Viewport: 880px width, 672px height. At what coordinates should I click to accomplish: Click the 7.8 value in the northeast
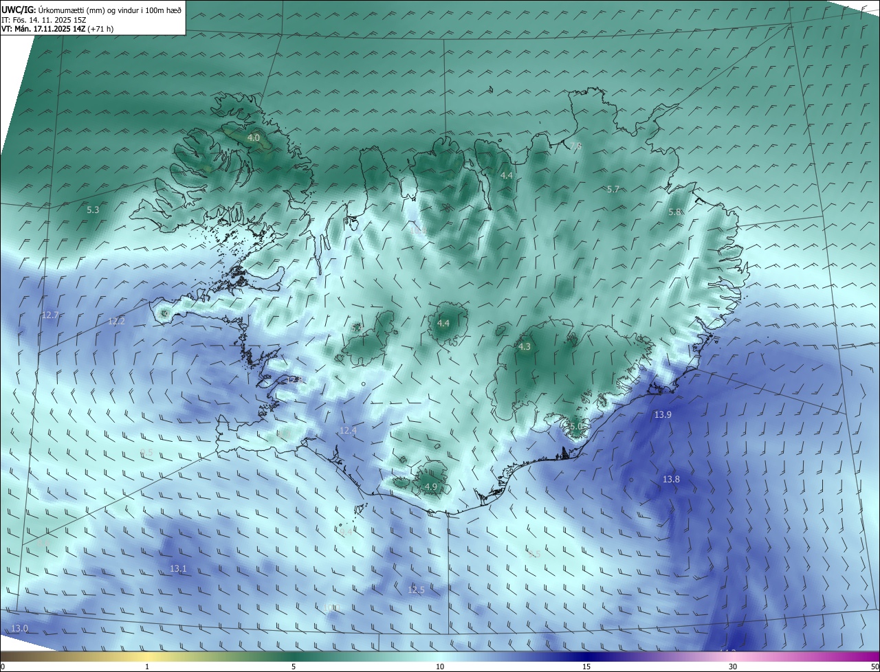tap(576, 146)
